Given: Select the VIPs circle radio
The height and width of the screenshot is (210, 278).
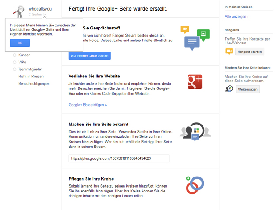Looking at the screenshot, I should coord(15,62).
